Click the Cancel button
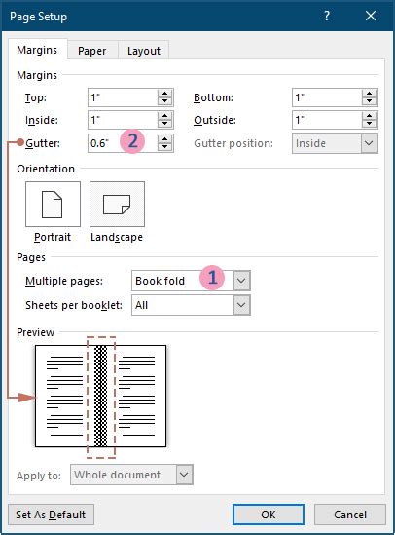Image resolution: width=395 pixels, height=535 pixels. [350, 515]
